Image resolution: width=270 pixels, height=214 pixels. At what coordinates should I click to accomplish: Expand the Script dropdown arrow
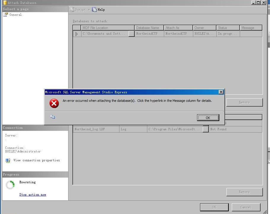(89, 10)
